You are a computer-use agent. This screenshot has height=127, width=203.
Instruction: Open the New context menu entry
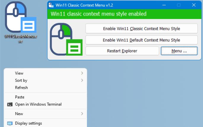pyautogui.click(x=45, y=114)
